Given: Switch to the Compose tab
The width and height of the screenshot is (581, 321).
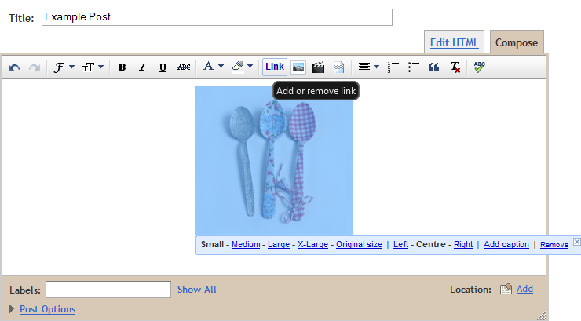Looking at the screenshot, I should click(x=517, y=42).
